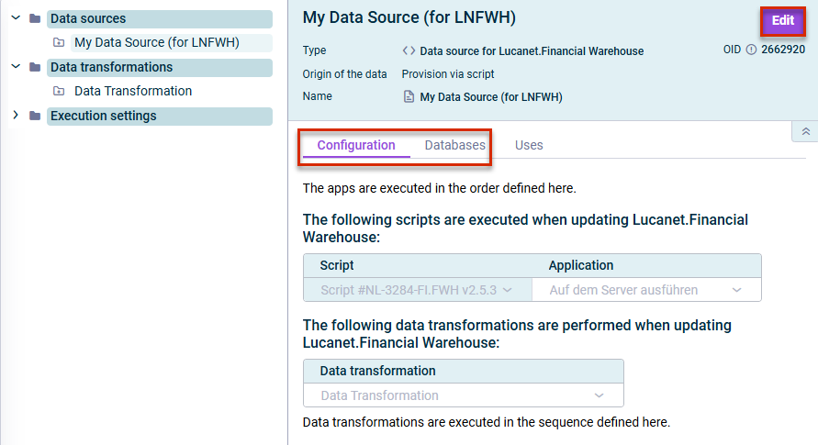Click the Execution settings folder icon
818x445 pixels.
pyautogui.click(x=35, y=116)
